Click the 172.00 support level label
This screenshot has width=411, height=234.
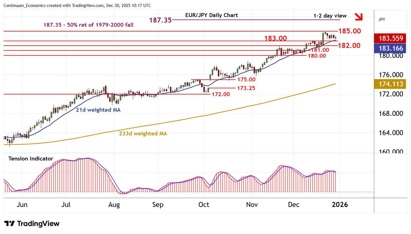point(221,94)
